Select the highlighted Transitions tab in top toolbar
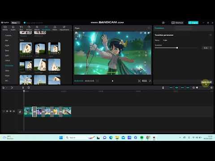215x161 pixels. 46,28
